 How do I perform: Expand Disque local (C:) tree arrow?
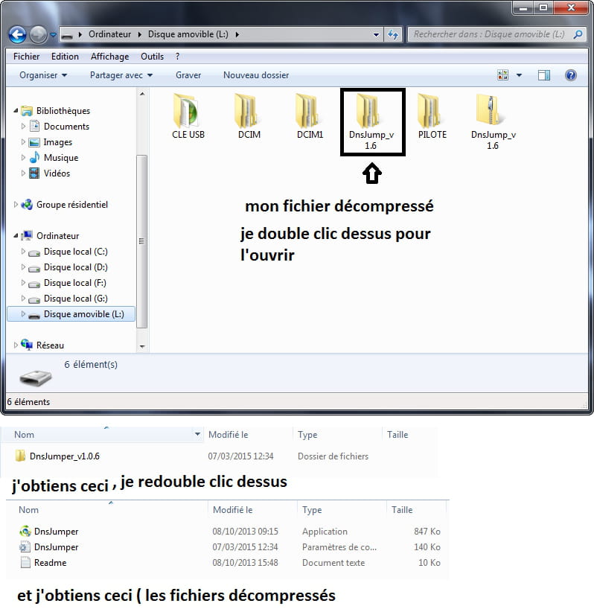pyautogui.click(x=24, y=252)
